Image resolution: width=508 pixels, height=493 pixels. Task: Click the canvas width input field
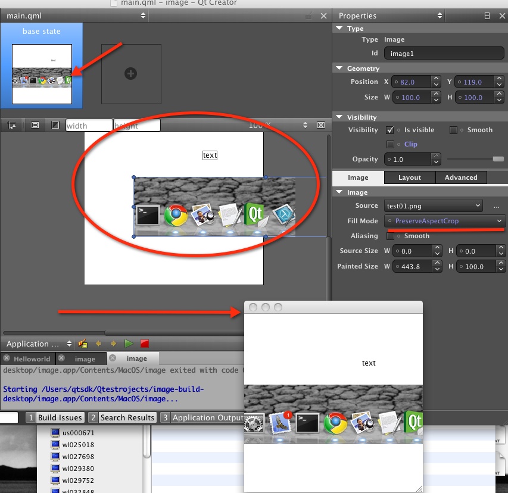coord(89,126)
